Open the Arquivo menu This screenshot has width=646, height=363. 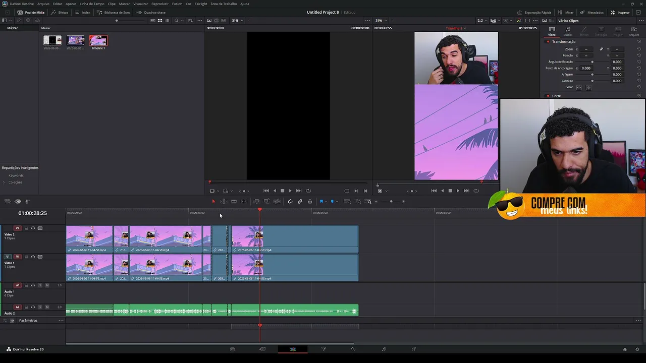43,4
